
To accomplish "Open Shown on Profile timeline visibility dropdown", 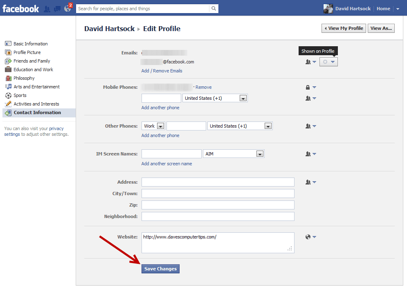I will pos(328,62).
